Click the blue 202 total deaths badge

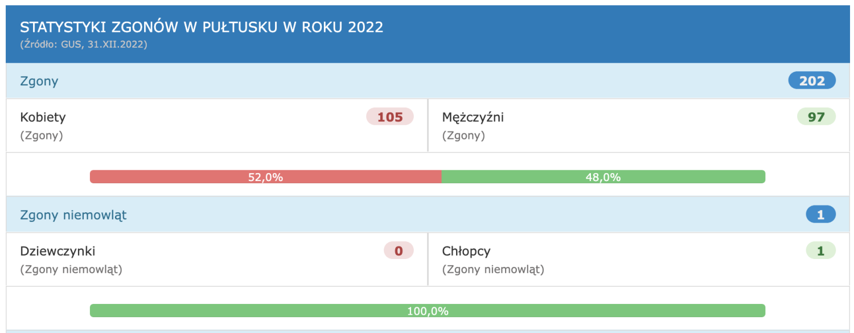pos(812,81)
